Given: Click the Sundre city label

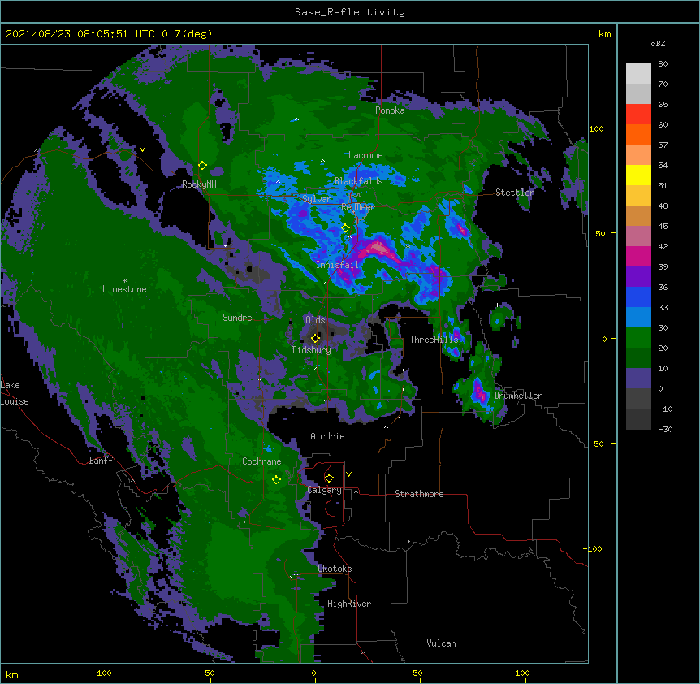Looking at the screenshot, I should [x=237, y=318].
